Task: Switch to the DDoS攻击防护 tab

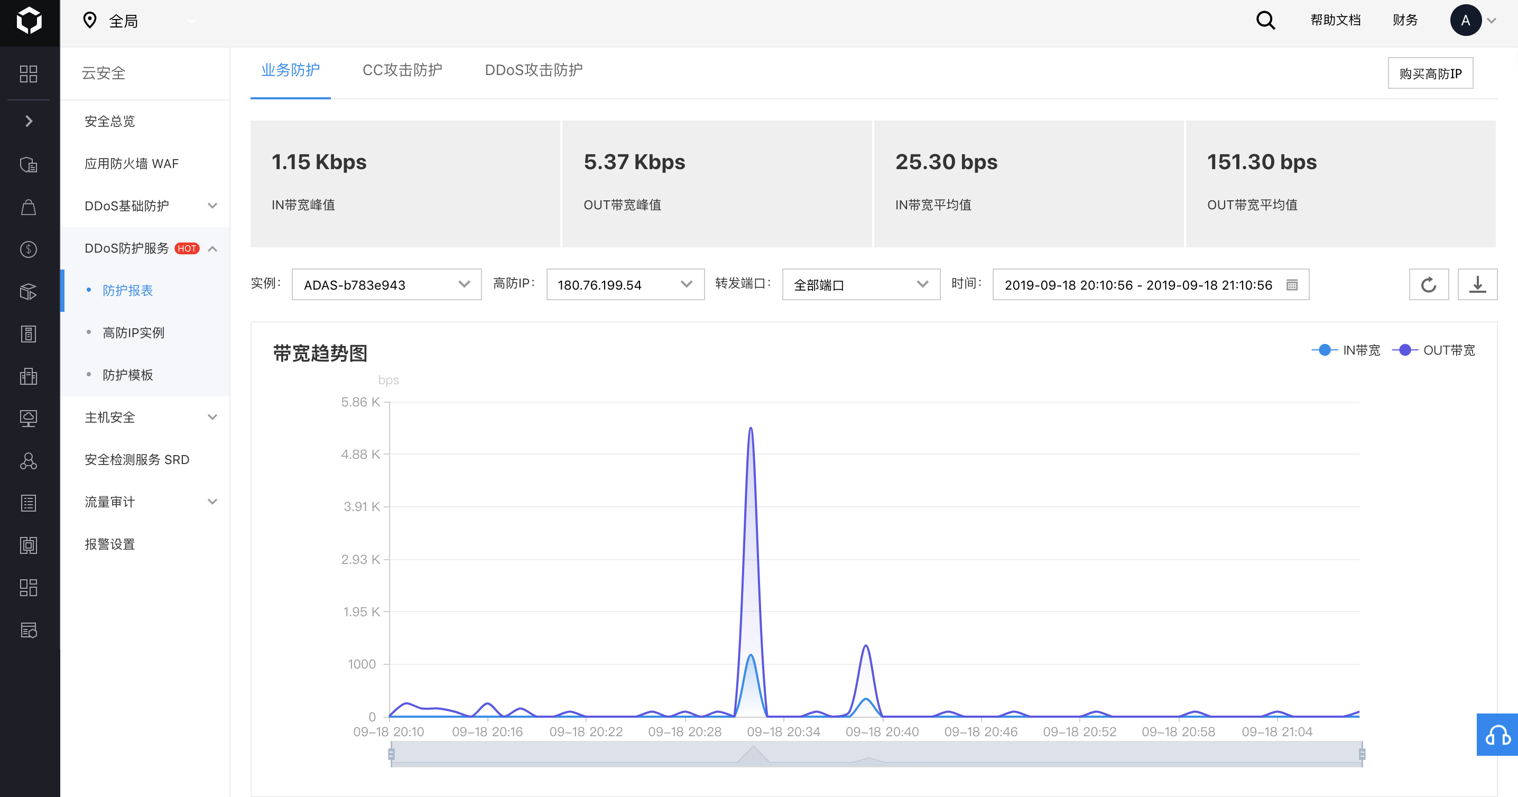Action: (533, 70)
